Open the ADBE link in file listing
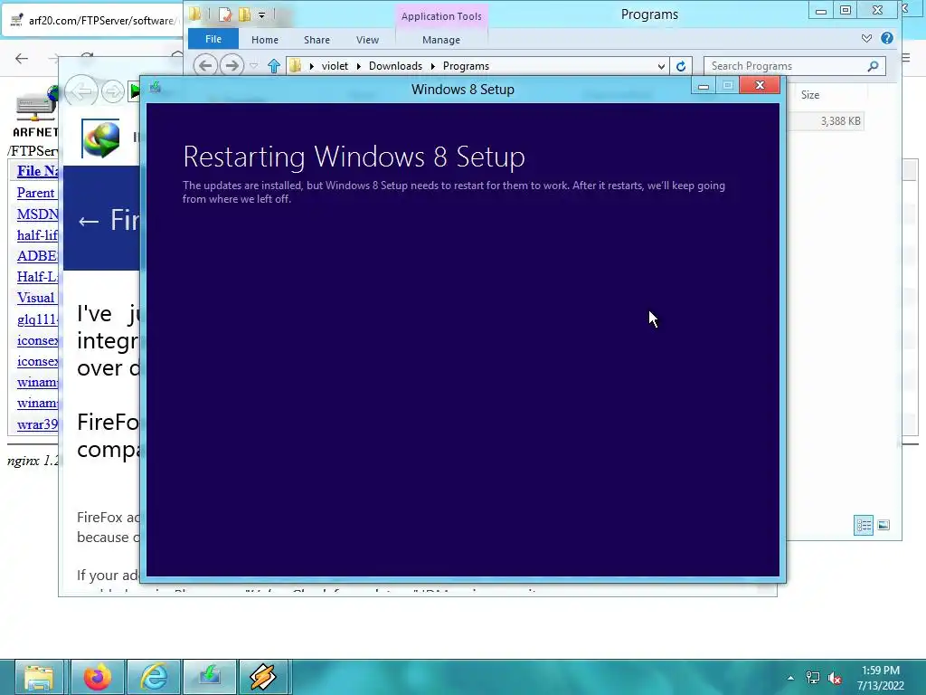The image size is (926, 695). pyautogui.click(x=36, y=256)
